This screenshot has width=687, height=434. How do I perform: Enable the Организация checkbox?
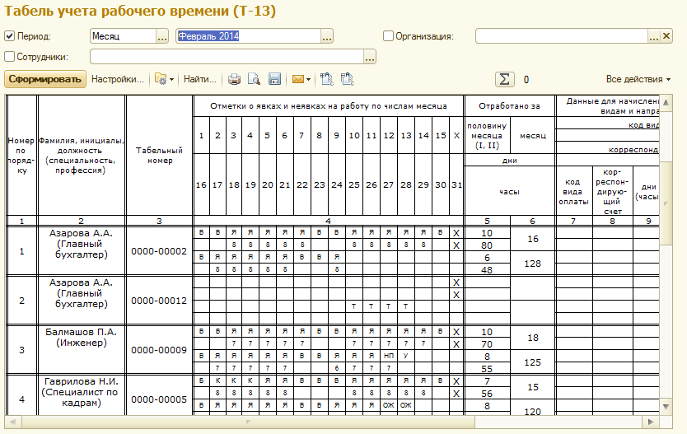389,36
